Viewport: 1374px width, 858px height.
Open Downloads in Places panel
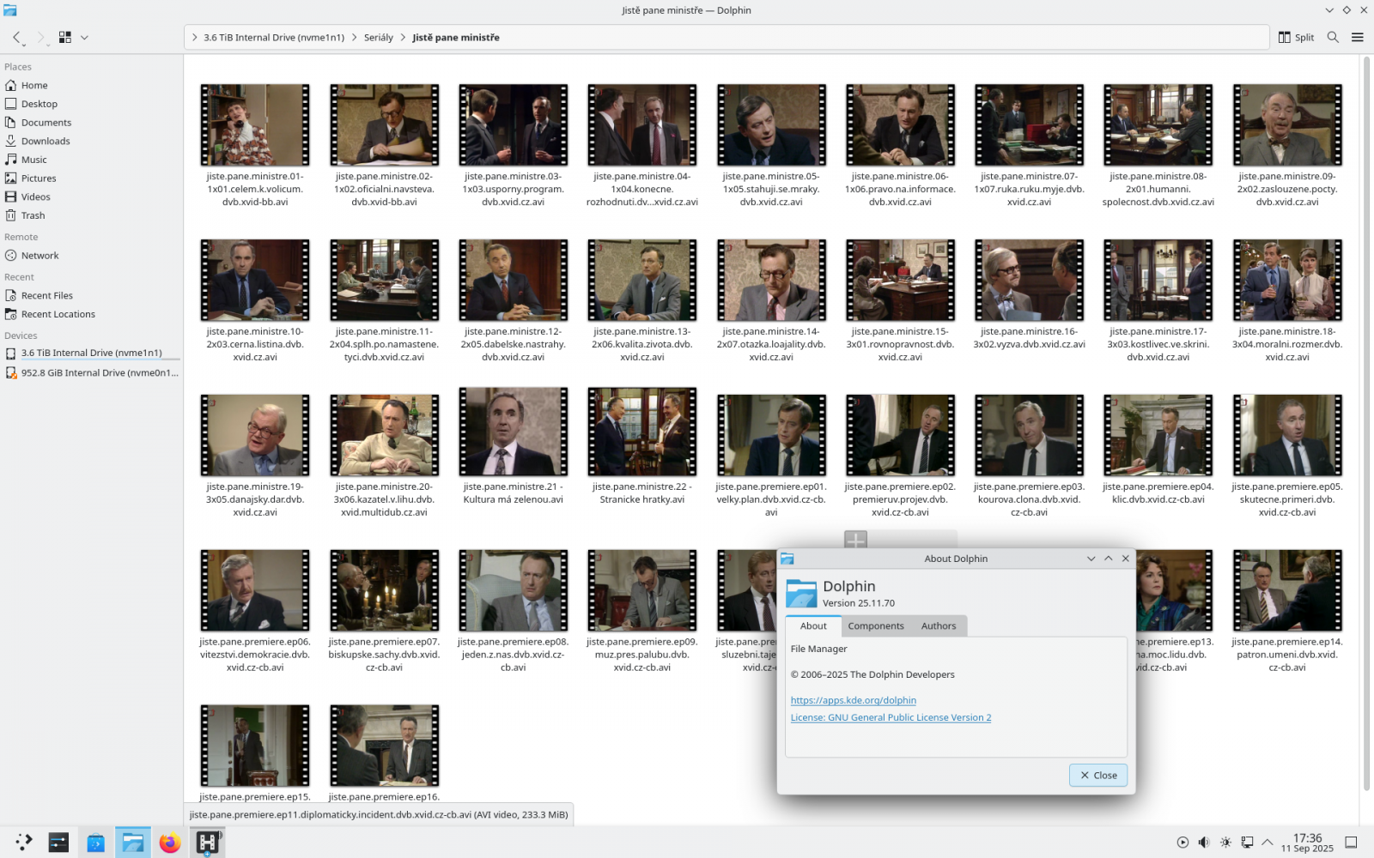[x=91, y=142]
